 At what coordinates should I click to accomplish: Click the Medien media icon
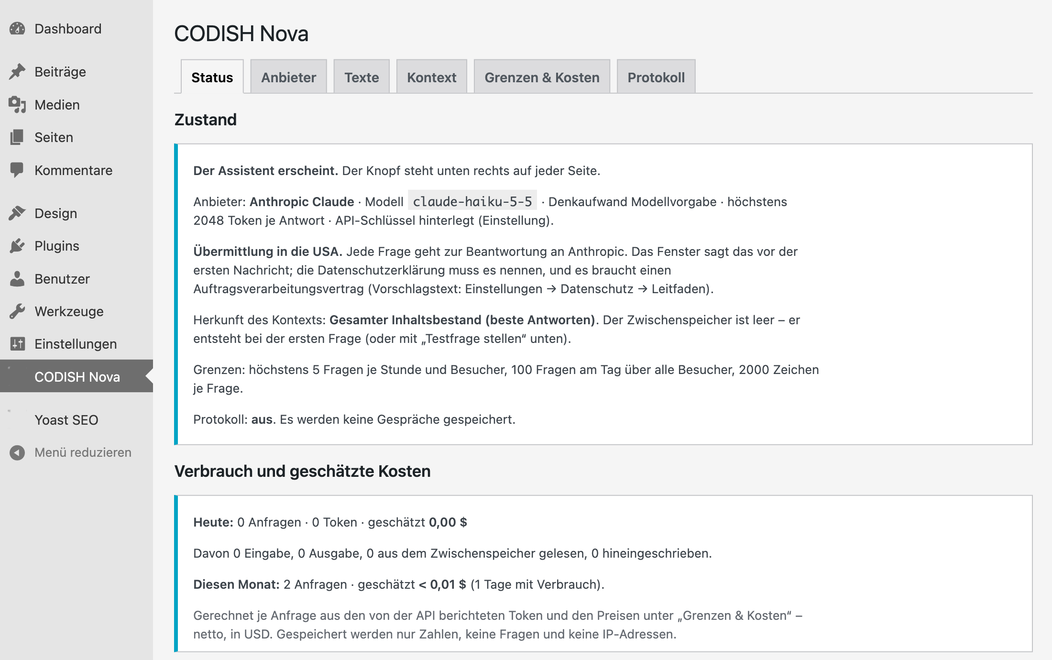coord(17,105)
